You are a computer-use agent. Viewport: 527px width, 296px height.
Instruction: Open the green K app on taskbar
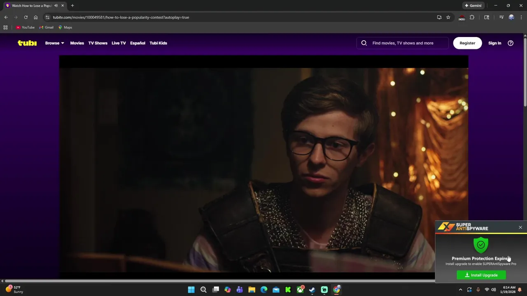(x=288, y=290)
